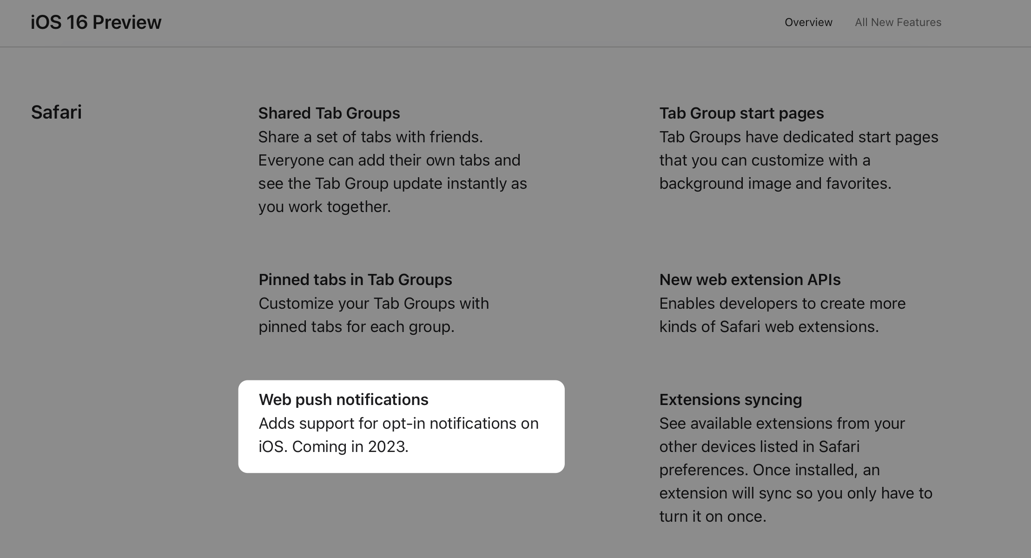Click the text 'that you can customize with a'
This screenshot has width=1031, height=558.
(x=765, y=160)
